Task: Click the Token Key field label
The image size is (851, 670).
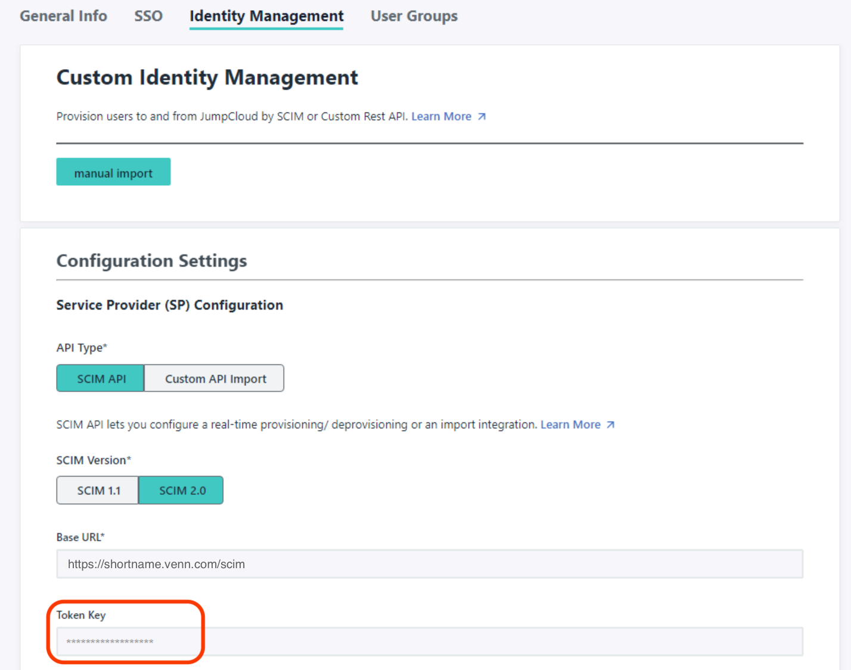Action: coord(81,615)
